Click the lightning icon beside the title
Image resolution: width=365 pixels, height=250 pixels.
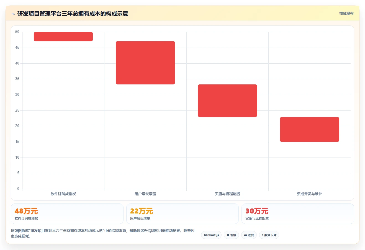point(13,14)
